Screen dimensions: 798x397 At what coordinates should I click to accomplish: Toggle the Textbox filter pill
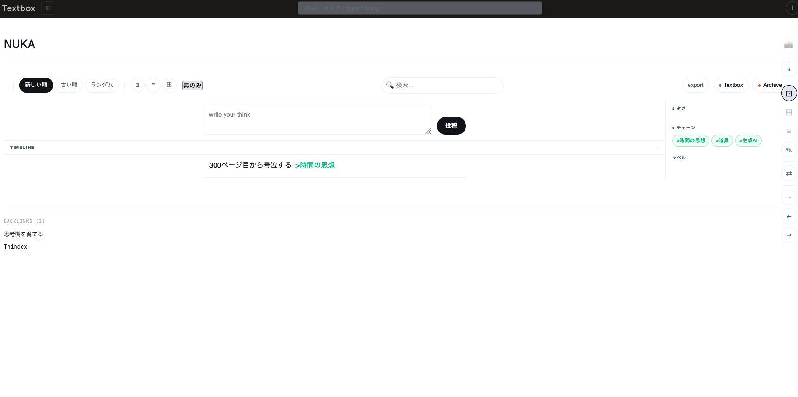[x=731, y=85]
